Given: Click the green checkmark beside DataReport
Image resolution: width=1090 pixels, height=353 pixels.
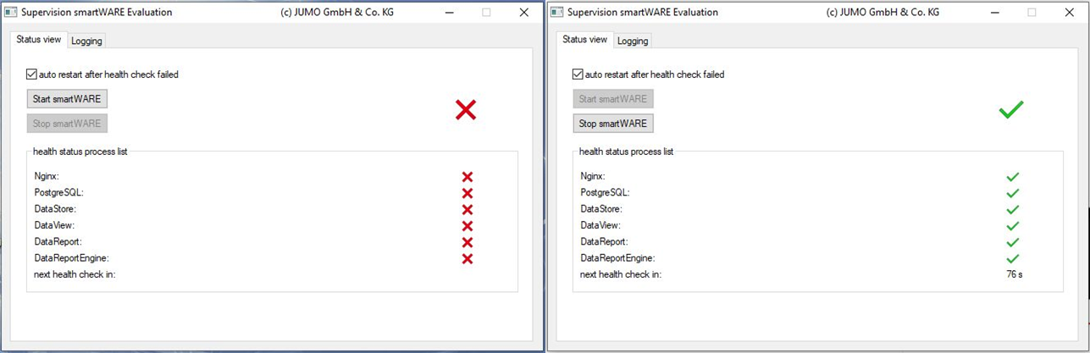Looking at the screenshot, I should click(x=1012, y=242).
